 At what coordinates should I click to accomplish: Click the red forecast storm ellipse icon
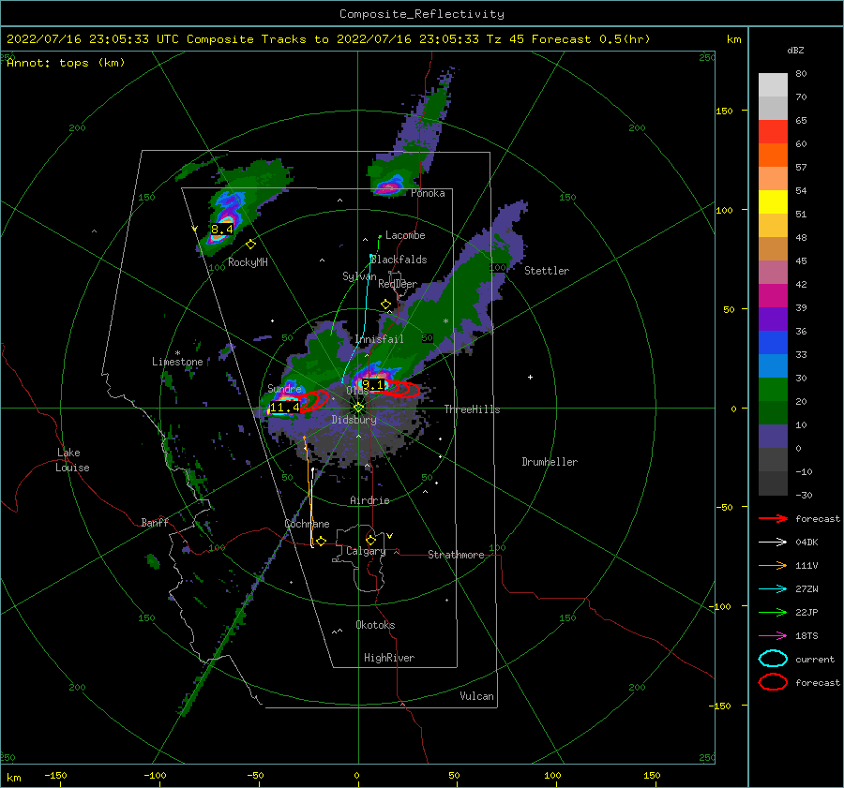(773, 682)
